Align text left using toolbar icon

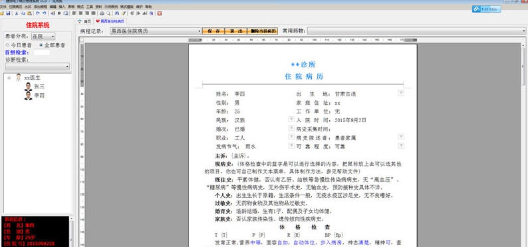click(74, 13)
